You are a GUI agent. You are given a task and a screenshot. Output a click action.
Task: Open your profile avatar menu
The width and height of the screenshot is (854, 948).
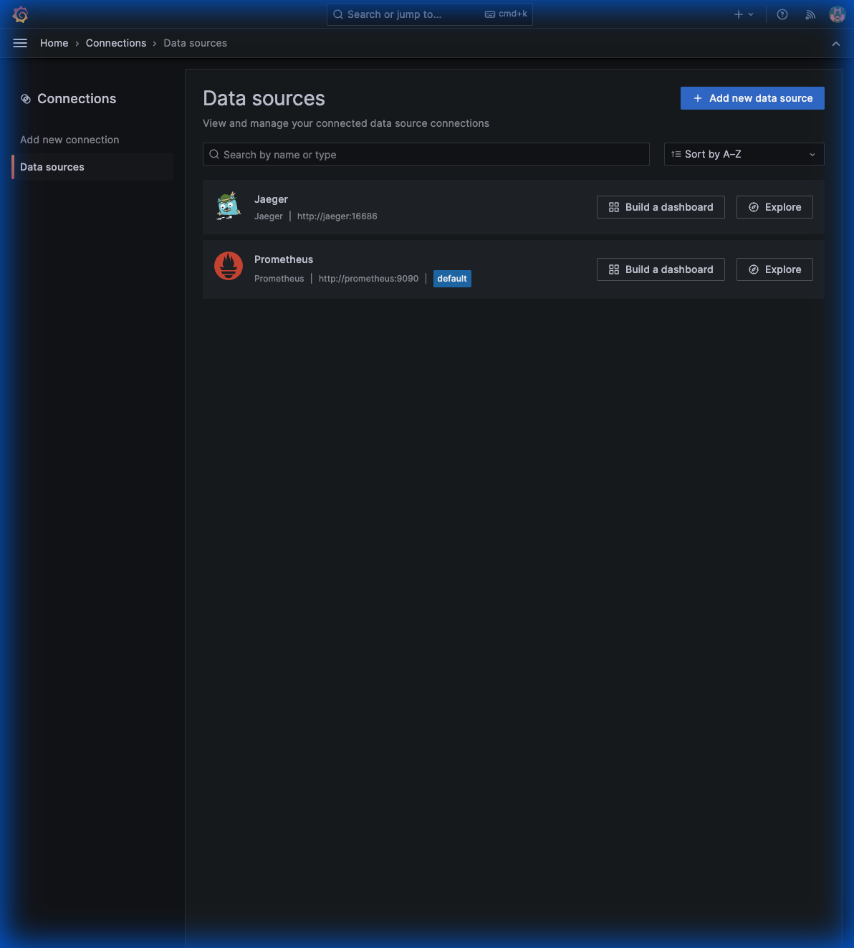coord(837,14)
